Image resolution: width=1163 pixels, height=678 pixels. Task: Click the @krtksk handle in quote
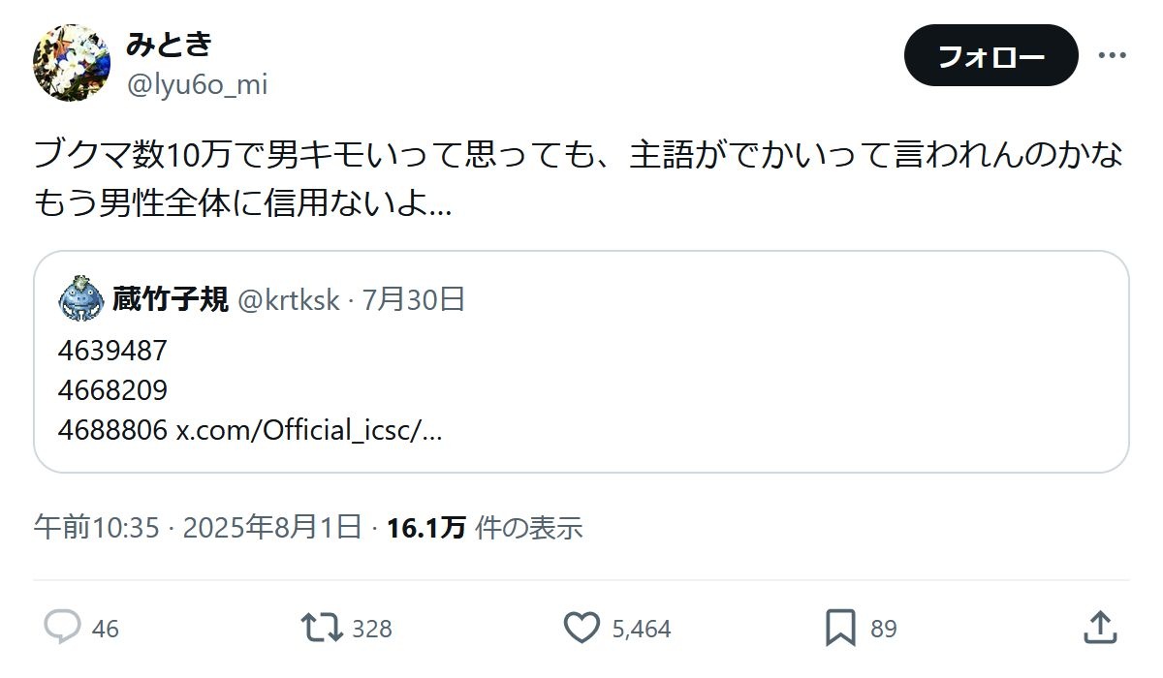pos(288,300)
